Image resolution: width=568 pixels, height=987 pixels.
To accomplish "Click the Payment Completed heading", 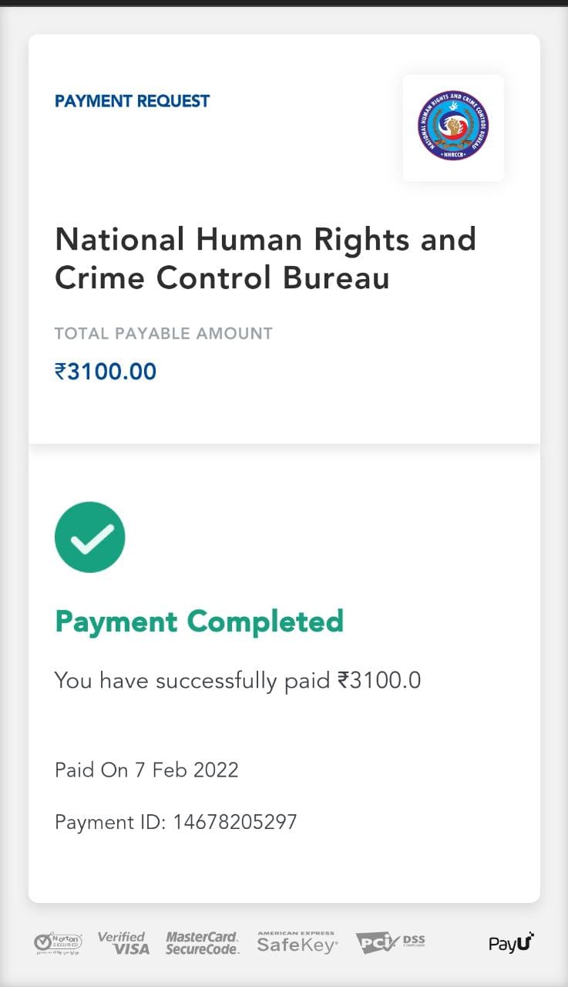I will coord(199,622).
